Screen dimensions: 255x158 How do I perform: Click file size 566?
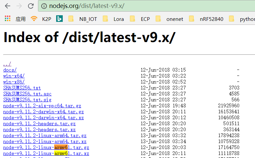(235, 100)
